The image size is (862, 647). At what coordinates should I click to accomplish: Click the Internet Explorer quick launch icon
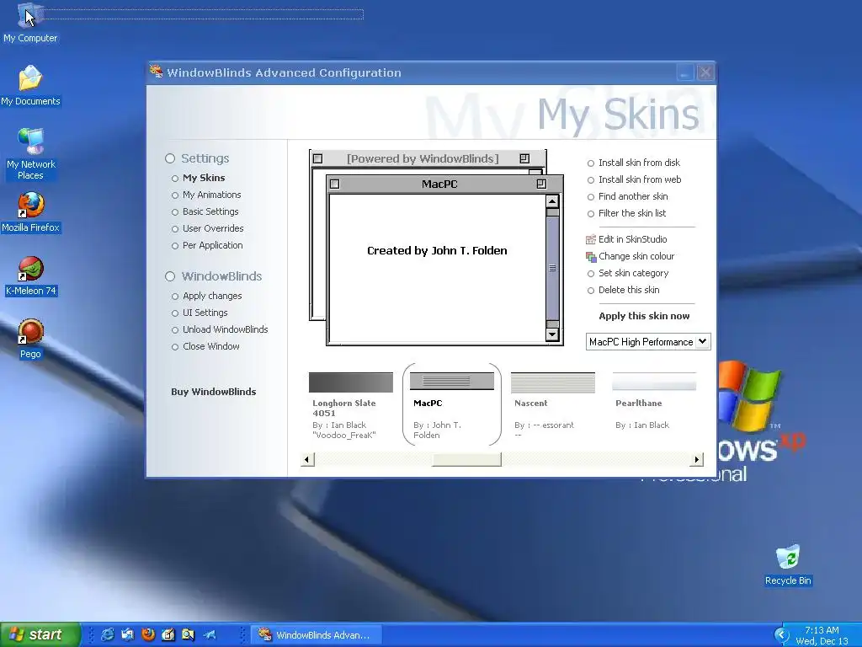tap(108, 634)
